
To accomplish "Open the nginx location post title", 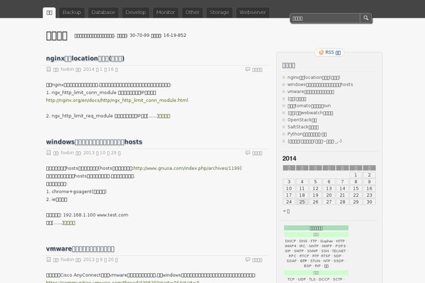I will (x=85, y=58).
